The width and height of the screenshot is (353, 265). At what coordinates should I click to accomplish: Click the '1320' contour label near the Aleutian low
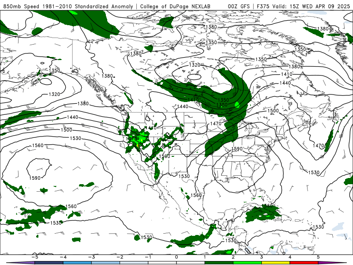click(x=54, y=94)
